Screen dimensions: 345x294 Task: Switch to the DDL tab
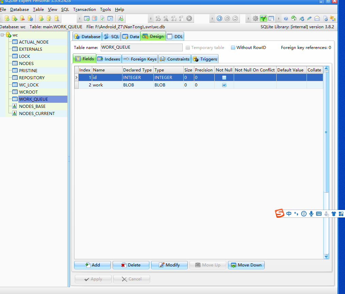tap(175, 36)
